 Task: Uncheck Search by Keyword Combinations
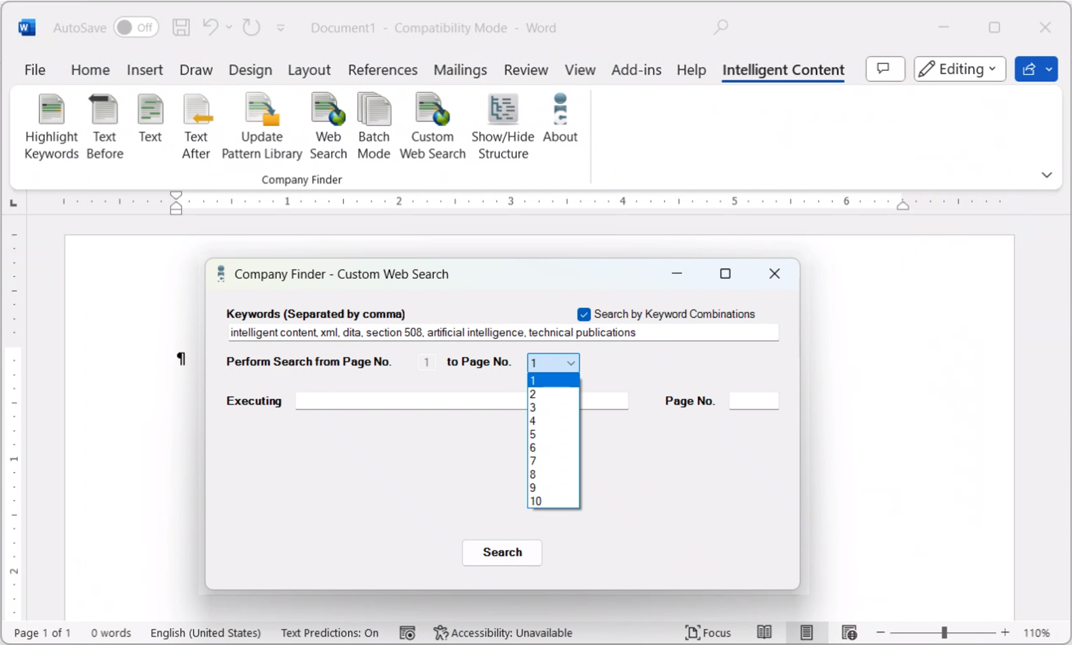pos(584,315)
